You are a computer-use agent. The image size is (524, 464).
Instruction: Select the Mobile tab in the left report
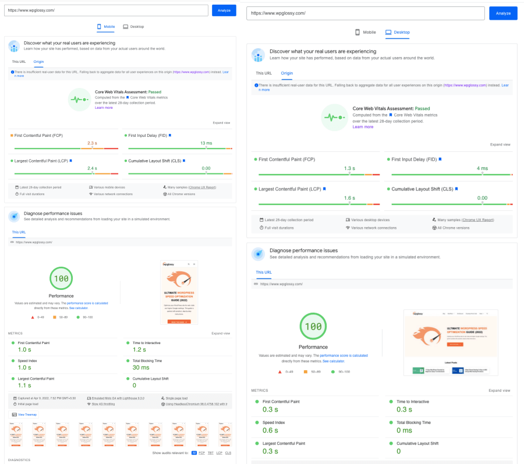[x=106, y=27]
